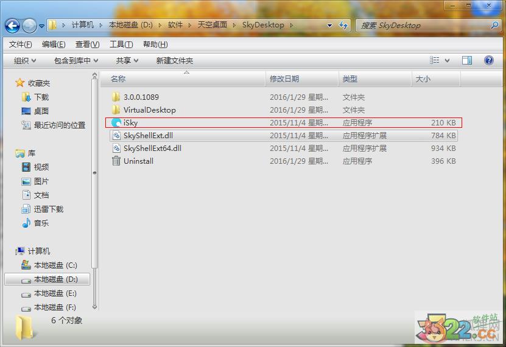Select 天空桌面 in the address breadcrumb
The height and width of the screenshot is (347, 506).
tap(213, 25)
